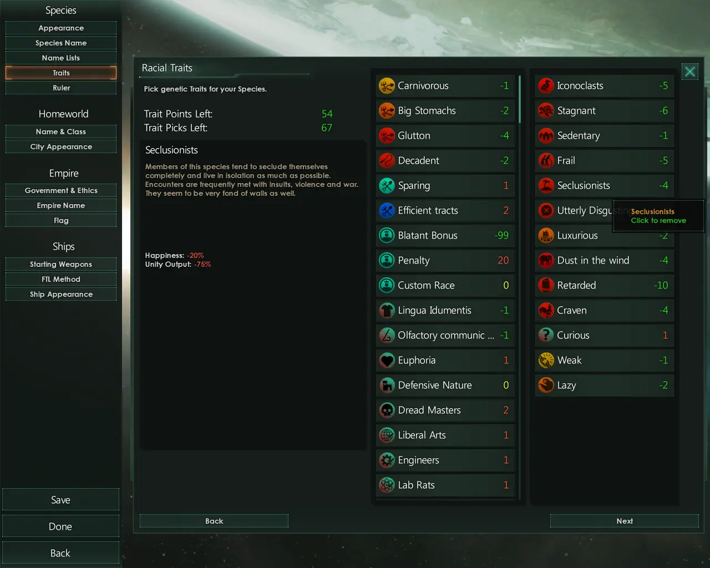This screenshot has width=710, height=568.
Task: Select the Glutton trait icon
Action: [387, 136]
